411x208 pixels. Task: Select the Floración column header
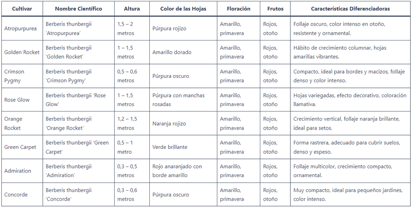pyautogui.click(x=238, y=9)
